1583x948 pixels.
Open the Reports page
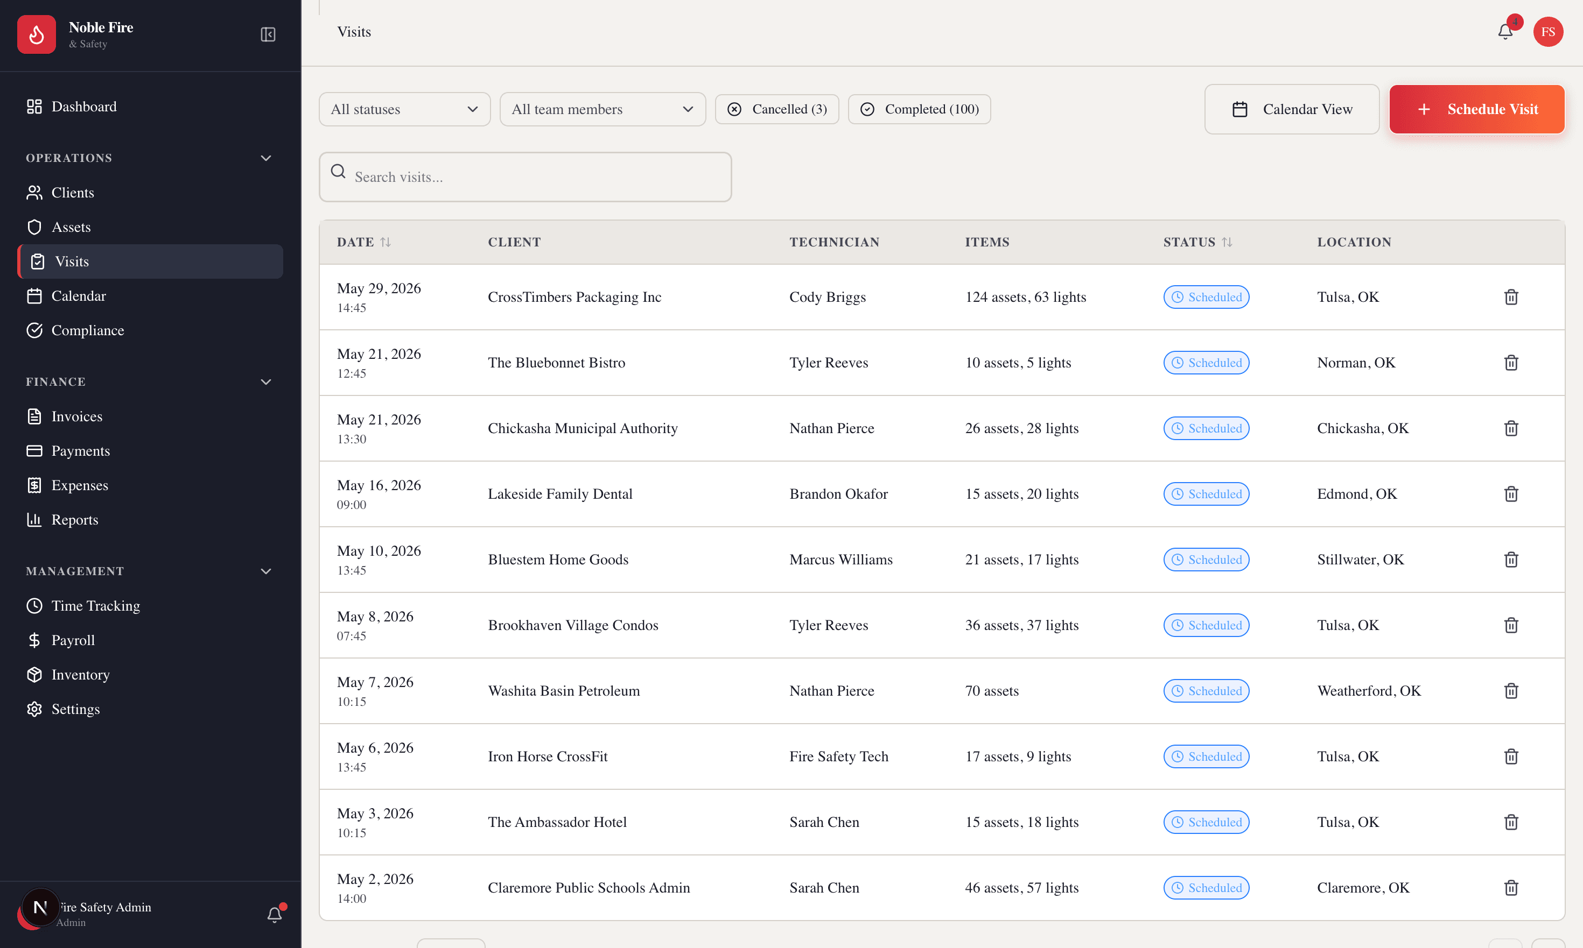150,520
